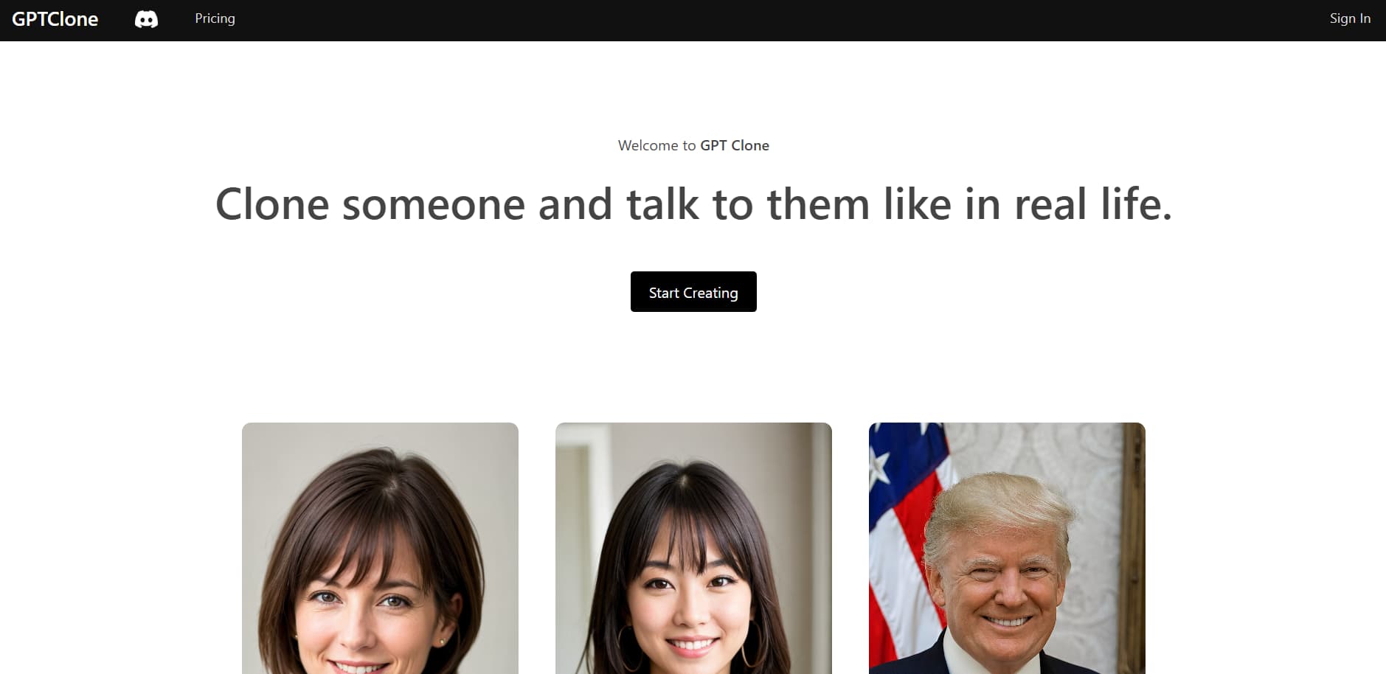Click empty black navigation bar area
Screen dimensions: 1386x674
point(775,20)
